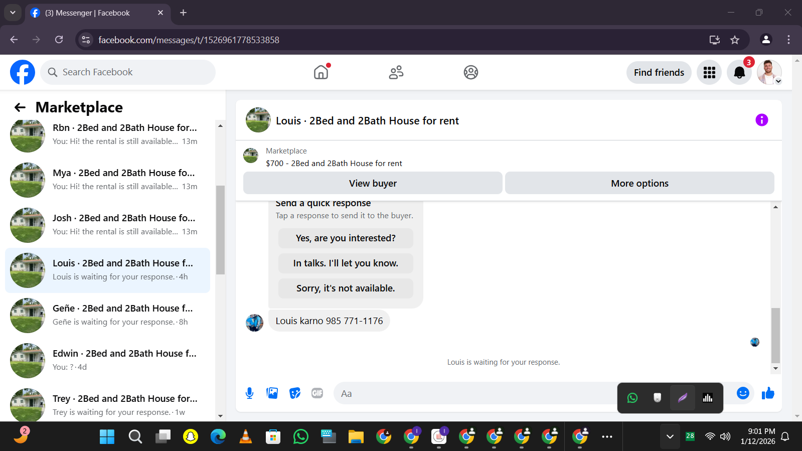Go back in the browser

coord(14,40)
